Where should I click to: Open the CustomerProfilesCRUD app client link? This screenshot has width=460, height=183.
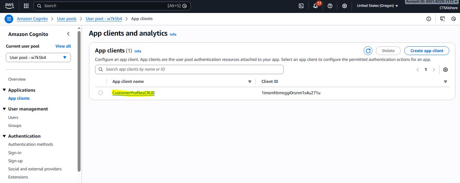134,93
